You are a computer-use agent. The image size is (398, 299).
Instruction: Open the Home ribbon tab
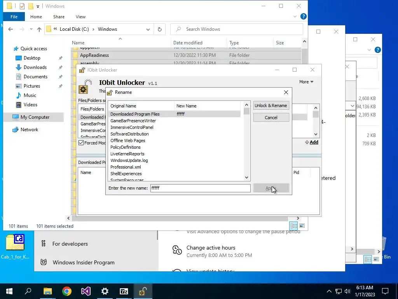tap(36, 17)
